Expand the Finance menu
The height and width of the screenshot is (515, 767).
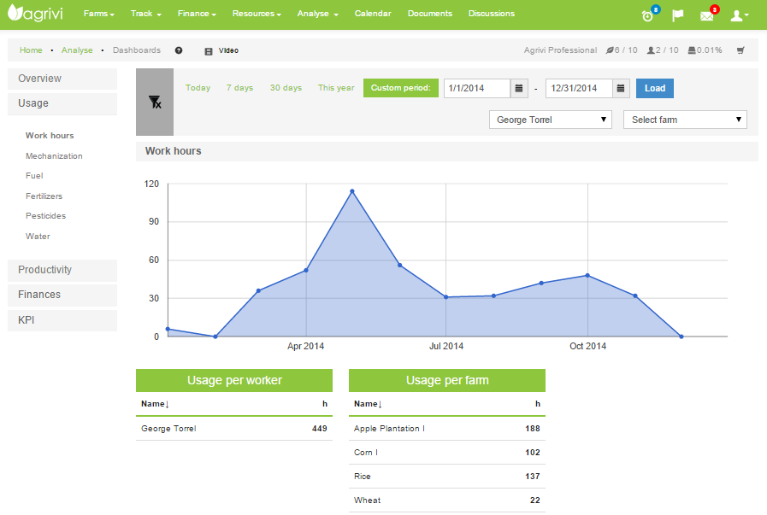[197, 14]
